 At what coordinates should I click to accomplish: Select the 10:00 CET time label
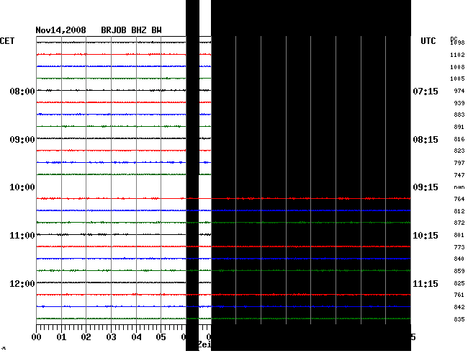[22, 187]
